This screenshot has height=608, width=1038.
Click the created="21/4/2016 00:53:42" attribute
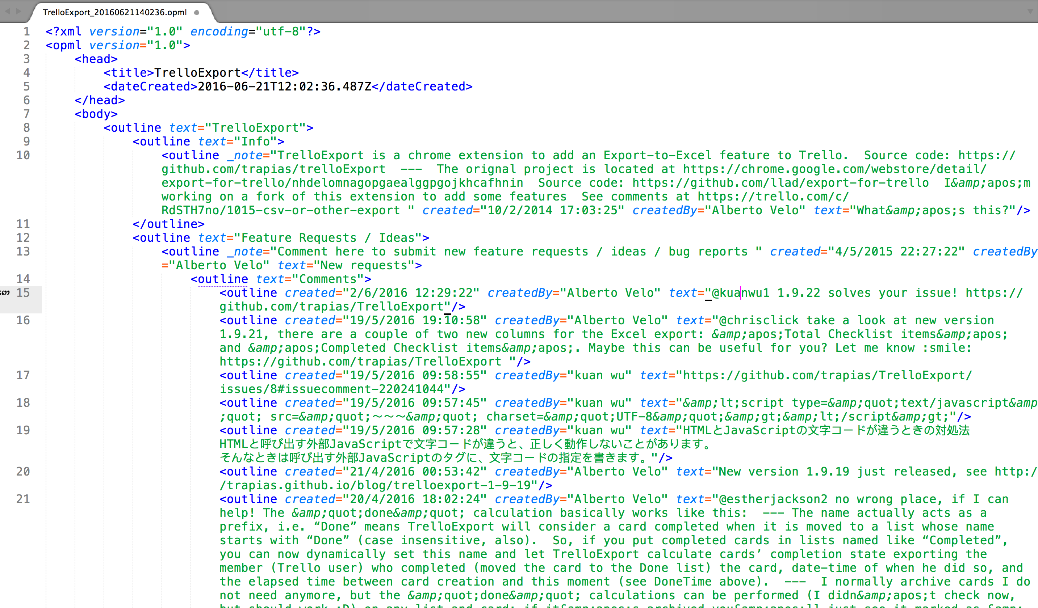click(x=386, y=472)
